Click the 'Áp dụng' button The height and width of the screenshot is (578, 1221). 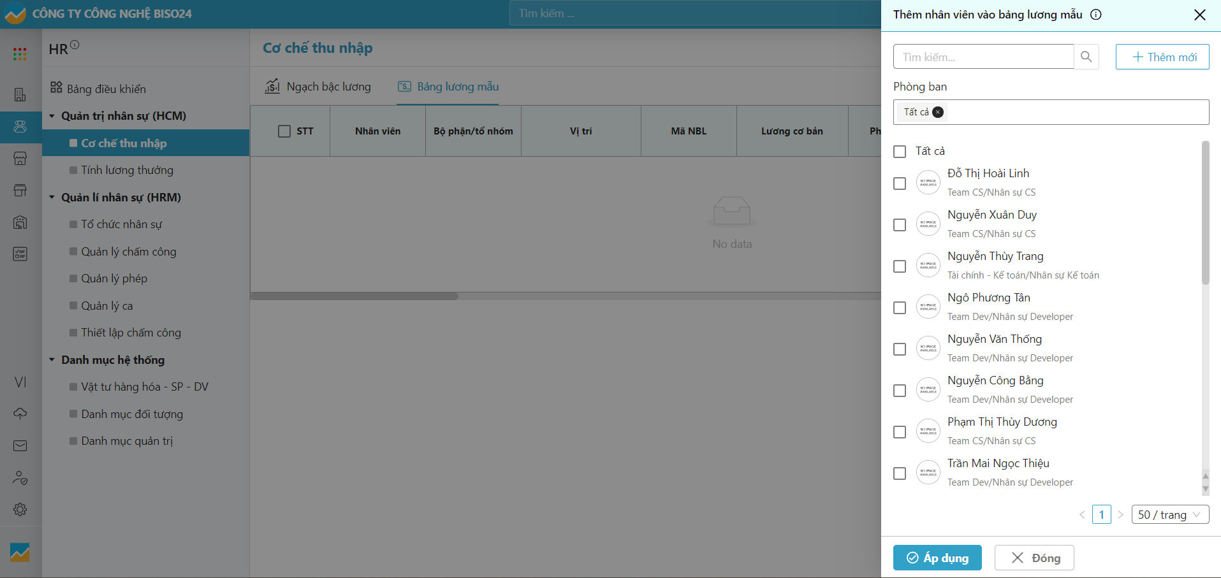(937, 558)
